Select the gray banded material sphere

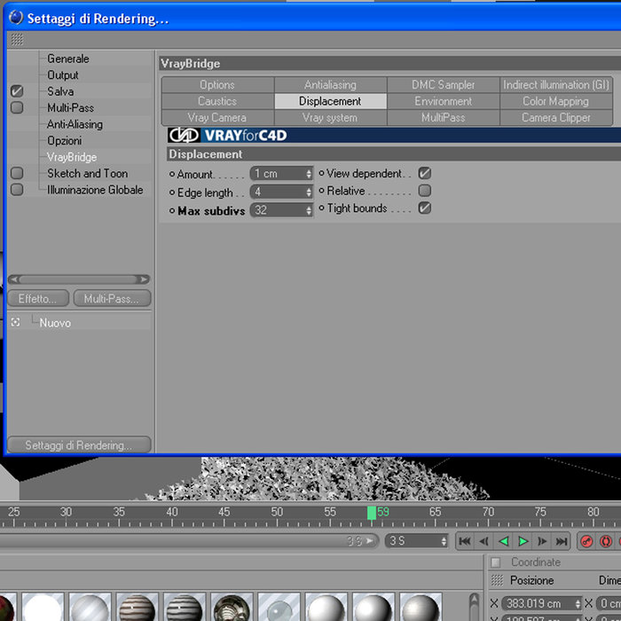click(185, 607)
